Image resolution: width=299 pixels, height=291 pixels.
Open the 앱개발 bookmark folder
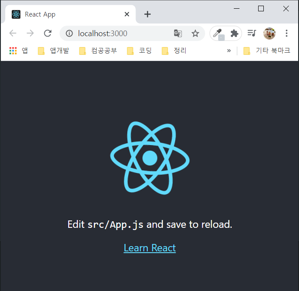[x=53, y=51]
